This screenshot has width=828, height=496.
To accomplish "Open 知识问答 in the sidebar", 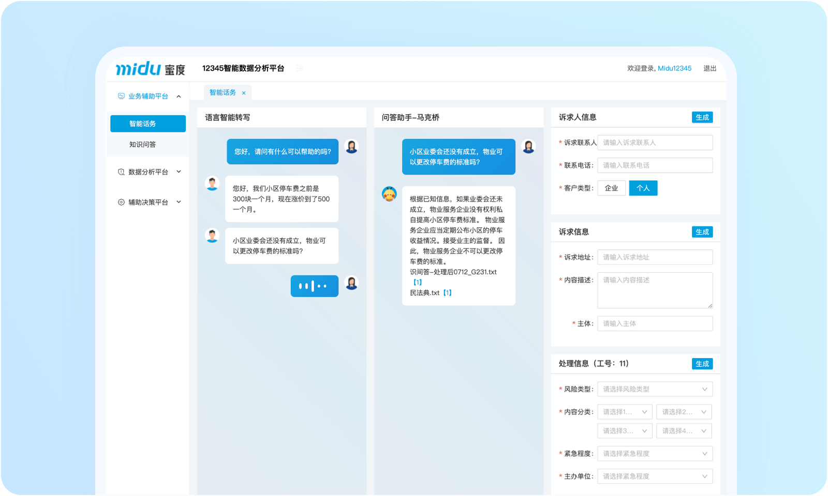I will 142,145.
